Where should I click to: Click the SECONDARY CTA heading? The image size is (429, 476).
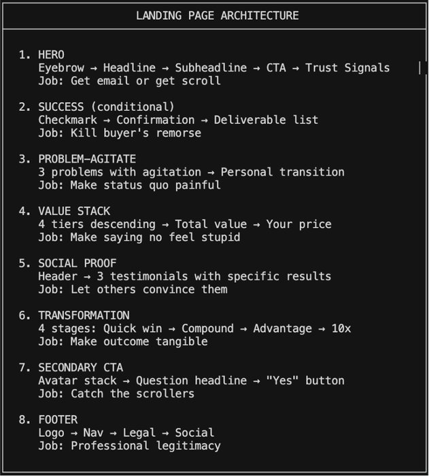[80, 367]
